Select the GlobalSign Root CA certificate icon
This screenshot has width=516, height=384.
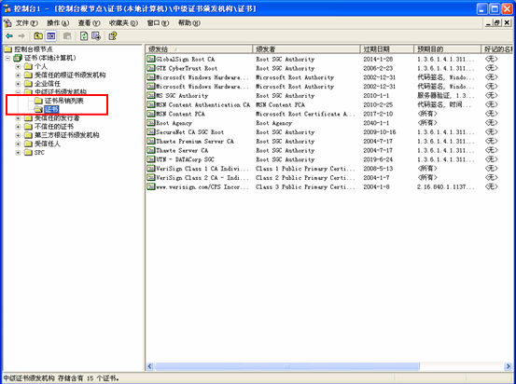(x=151, y=59)
